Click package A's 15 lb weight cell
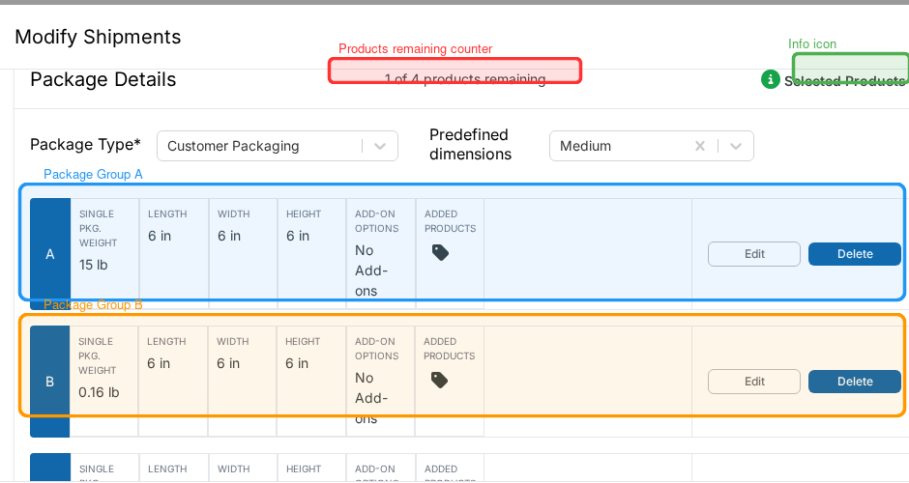The height and width of the screenshot is (483, 909). tap(104, 254)
